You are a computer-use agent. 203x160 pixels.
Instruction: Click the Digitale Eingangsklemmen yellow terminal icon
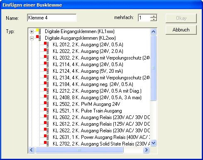point(39,31)
